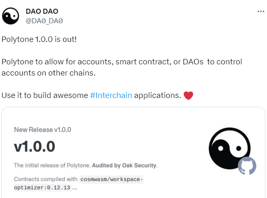Open the #Interchain hashtag

click(x=111, y=95)
